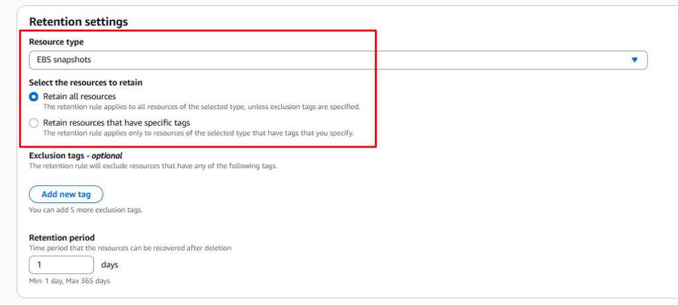Click the Retain all resources label text
This screenshot has height=305, width=678.
coord(79,97)
